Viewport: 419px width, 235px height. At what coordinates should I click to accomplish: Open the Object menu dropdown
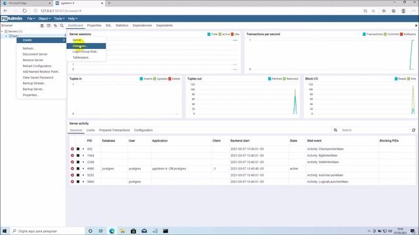(45, 18)
